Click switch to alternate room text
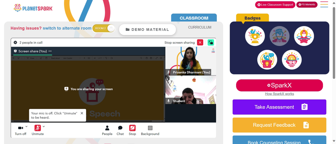336x144 pixels. [67, 28]
